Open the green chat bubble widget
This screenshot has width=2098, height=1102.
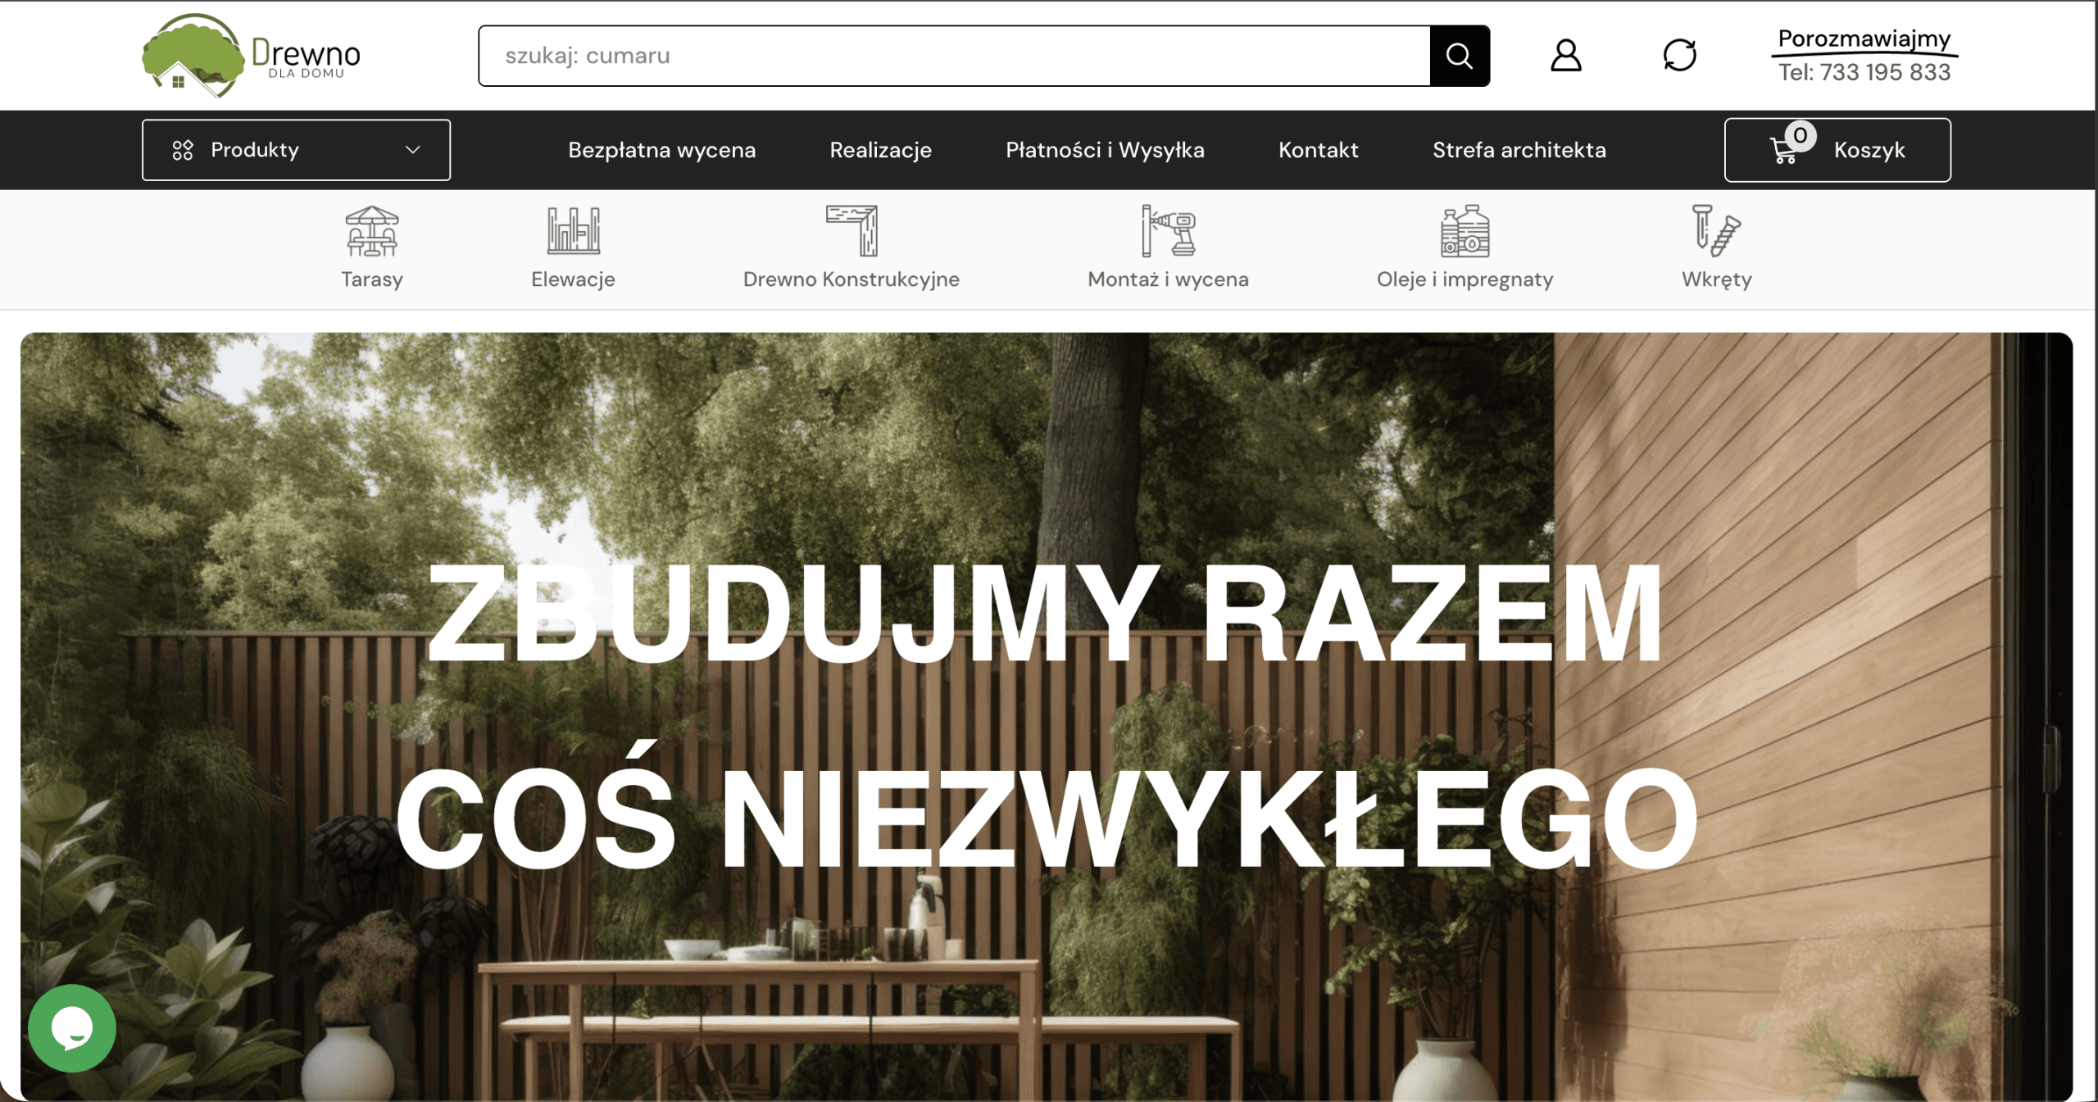click(x=72, y=1027)
